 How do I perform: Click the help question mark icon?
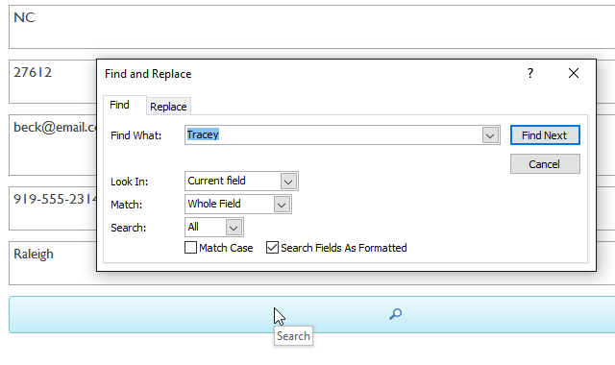530,73
